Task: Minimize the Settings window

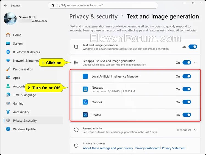Action: click(x=185, y=3)
